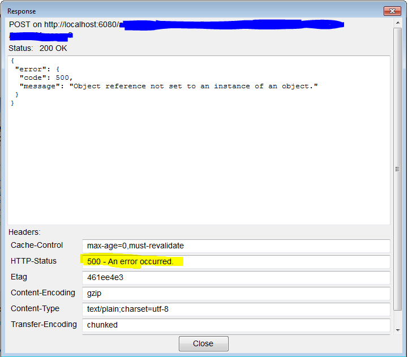Click the Content-Type value field
Image resolution: width=408 pixels, height=357 pixels.
[x=236, y=309]
